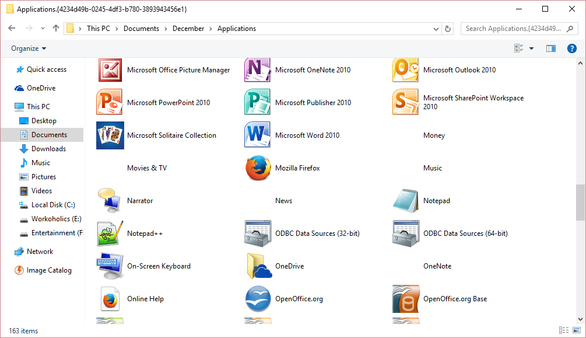586x338 pixels.
Task: Select the Microsoft Outlook 2010 icon
Action: [405, 70]
